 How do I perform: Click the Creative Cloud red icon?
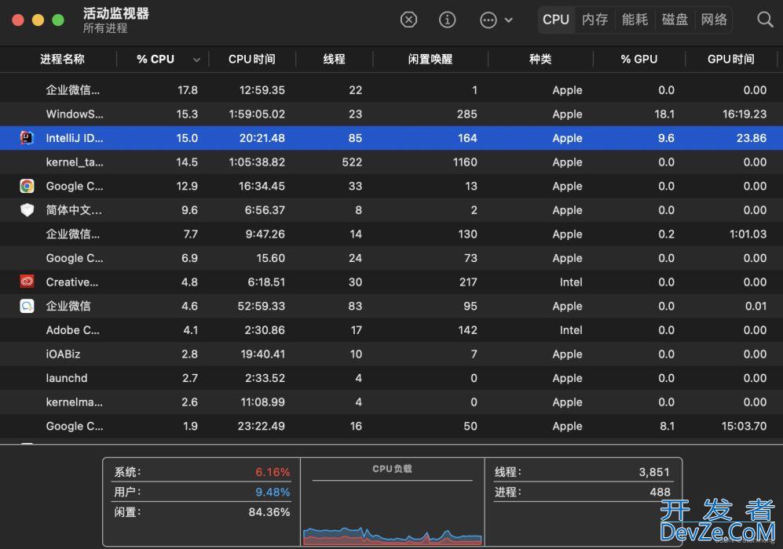tap(27, 282)
